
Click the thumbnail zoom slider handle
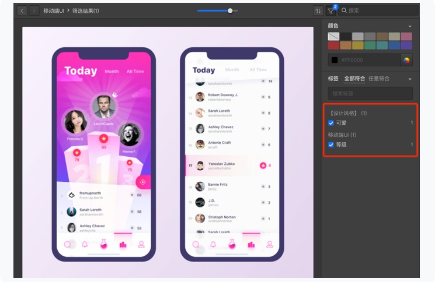click(230, 10)
